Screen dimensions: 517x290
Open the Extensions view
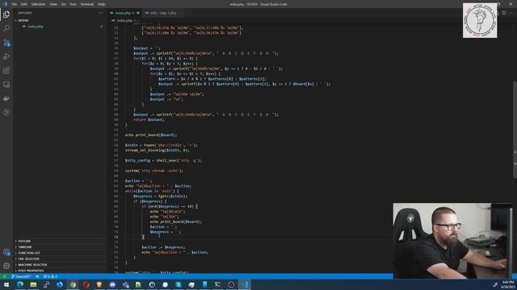pos(6,70)
